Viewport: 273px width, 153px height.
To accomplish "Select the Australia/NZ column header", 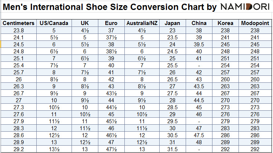I will [x=142, y=23].
